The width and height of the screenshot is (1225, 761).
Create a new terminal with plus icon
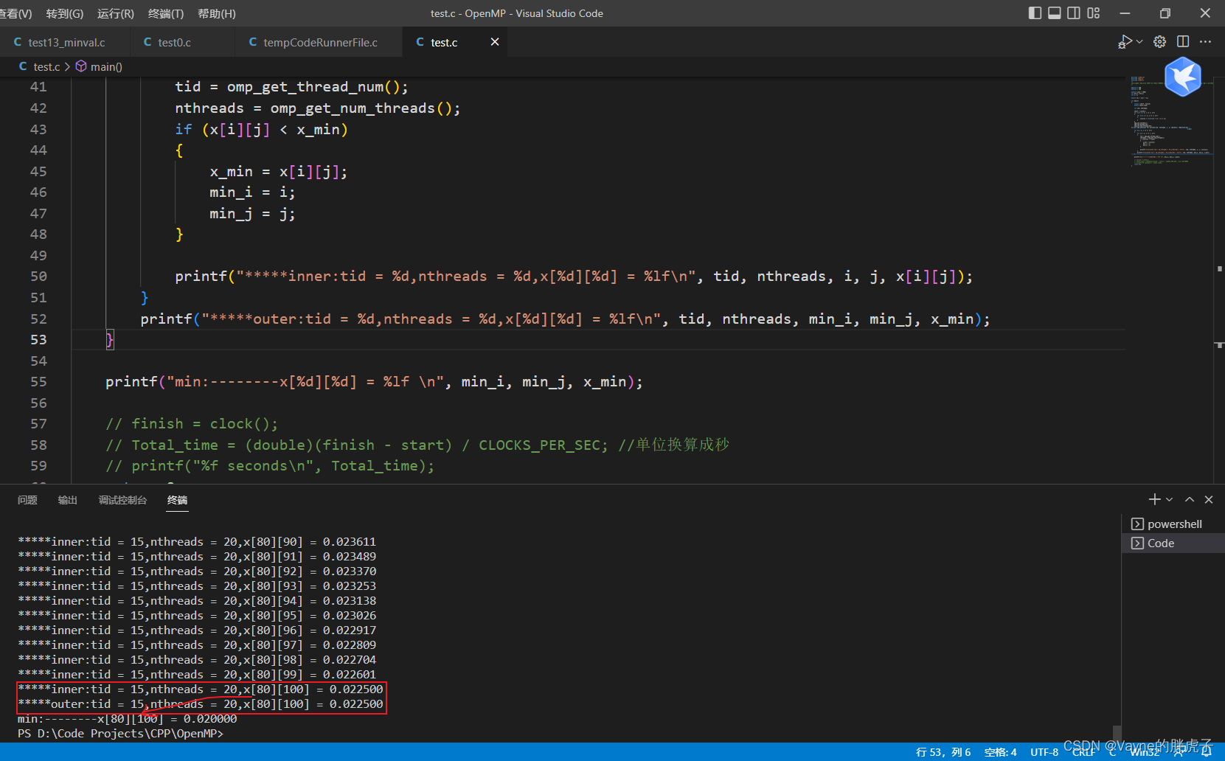point(1154,499)
